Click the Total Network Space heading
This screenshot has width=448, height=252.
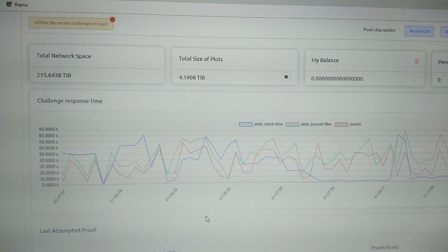click(x=64, y=56)
